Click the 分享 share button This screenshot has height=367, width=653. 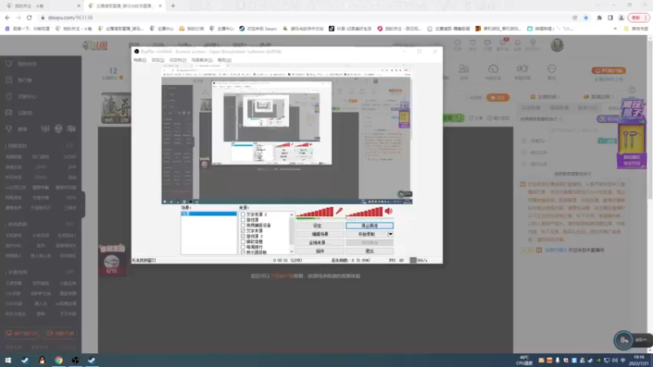point(476,118)
